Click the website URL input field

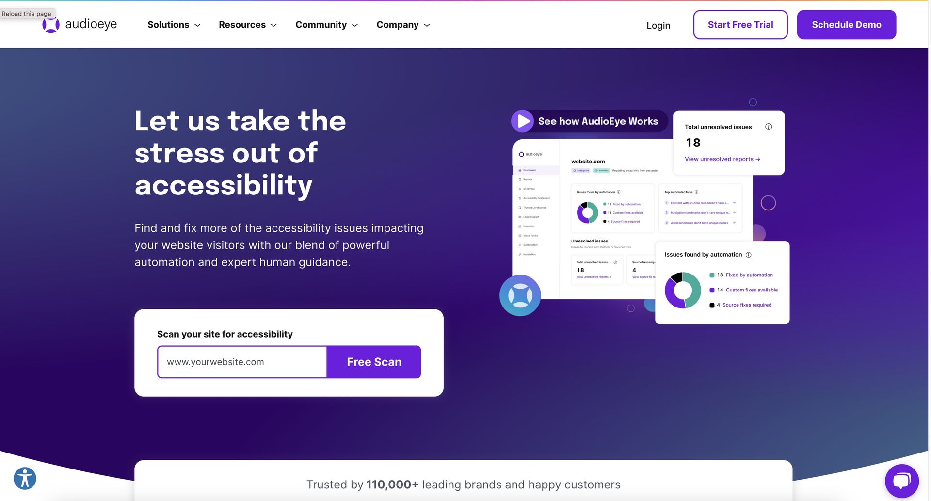[x=242, y=362]
